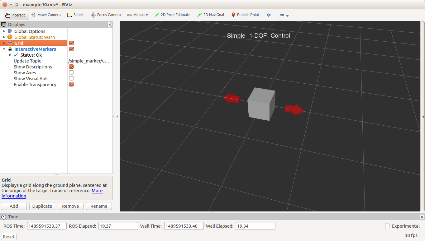Select the Global Options label

pos(30,31)
